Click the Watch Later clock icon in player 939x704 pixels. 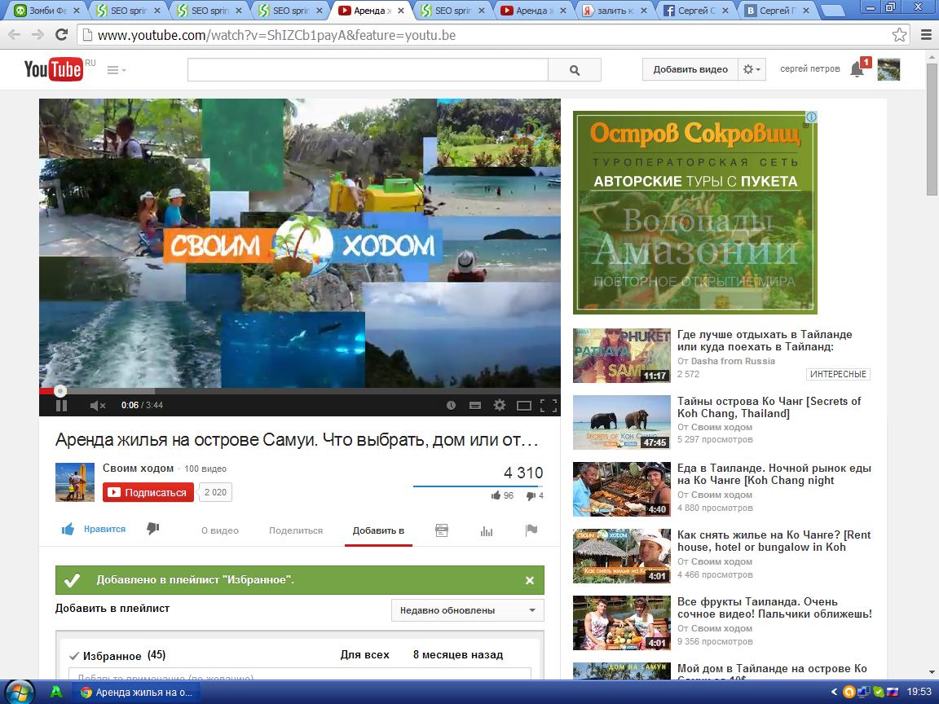pyautogui.click(x=451, y=405)
